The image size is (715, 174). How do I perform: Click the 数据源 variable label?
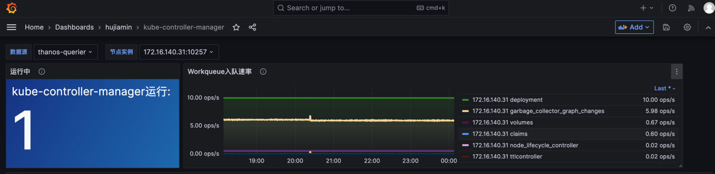[x=18, y=52]
